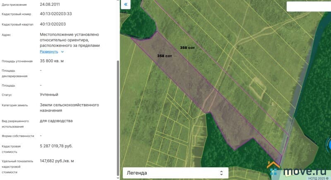331x180 pixels.
Task: Click the up-down arrows in Легенда bar
Action: [x=221, y=173]
